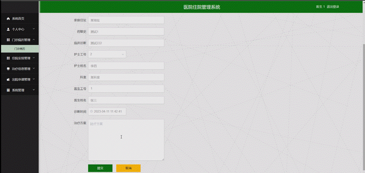This screenshot has height=173, width=365.
Task: Click the 医生姓名 input field
Action: (x=126, y=100)
